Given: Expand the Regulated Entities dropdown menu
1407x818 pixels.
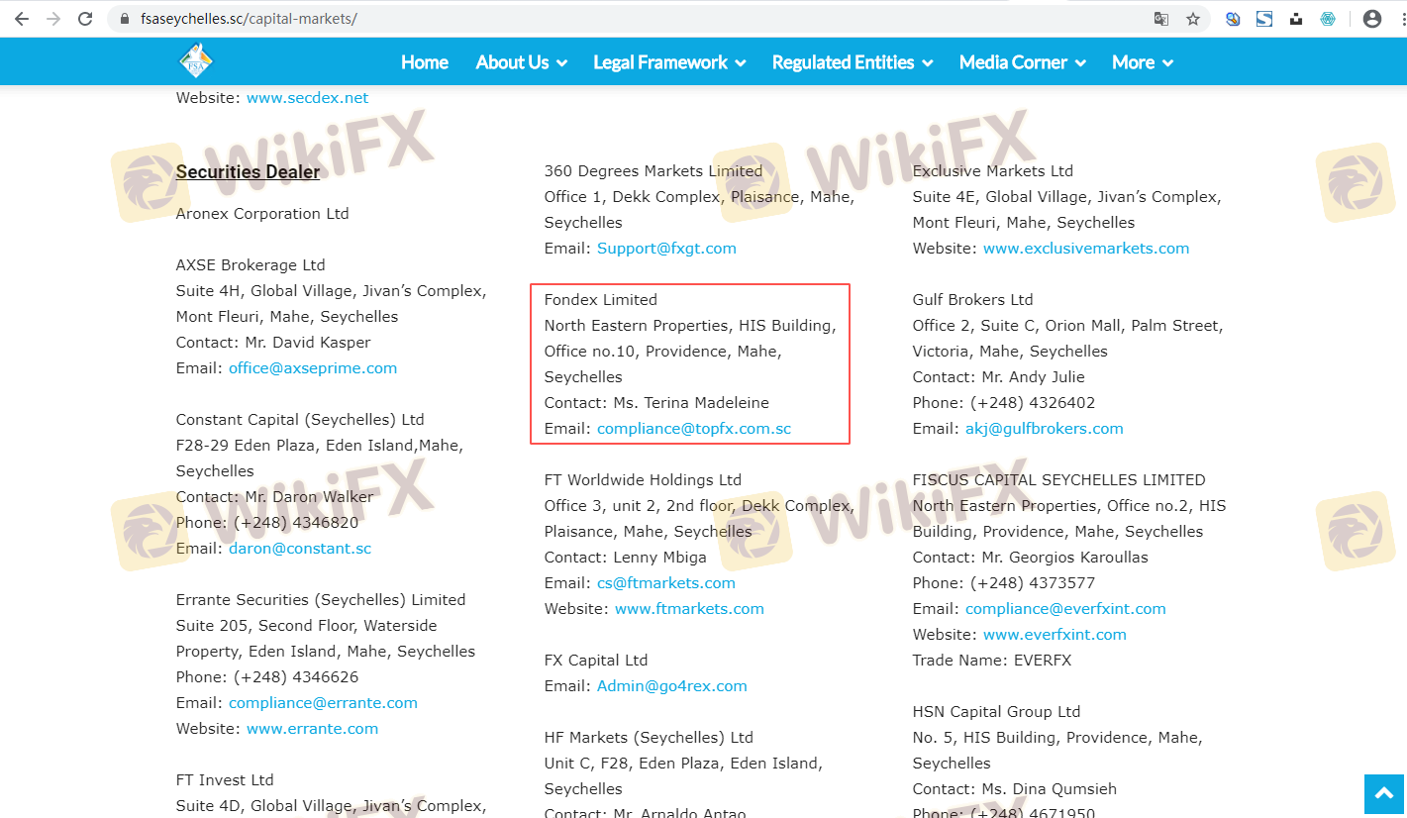Looking at the screenshot, I should pyautogui.click(x=853, y=62).
